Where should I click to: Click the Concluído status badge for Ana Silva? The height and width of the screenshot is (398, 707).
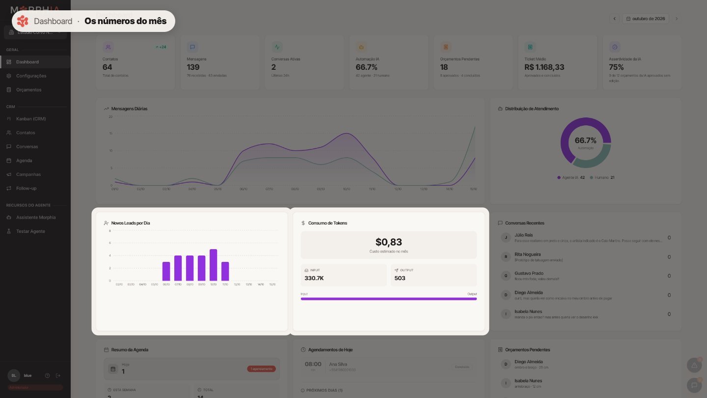[x=462, y=367]
